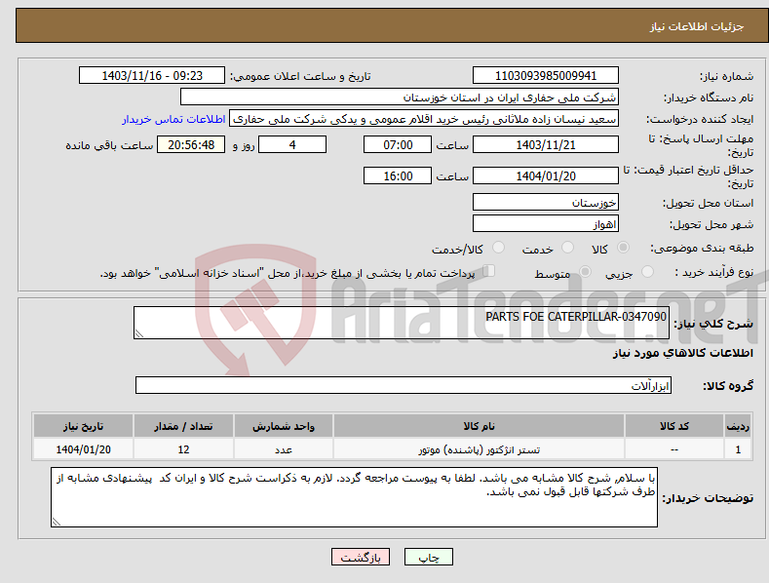This screenshot has height=583, width=769.
Task: Click the چاپ print button
Action: [x=429, y=557]
